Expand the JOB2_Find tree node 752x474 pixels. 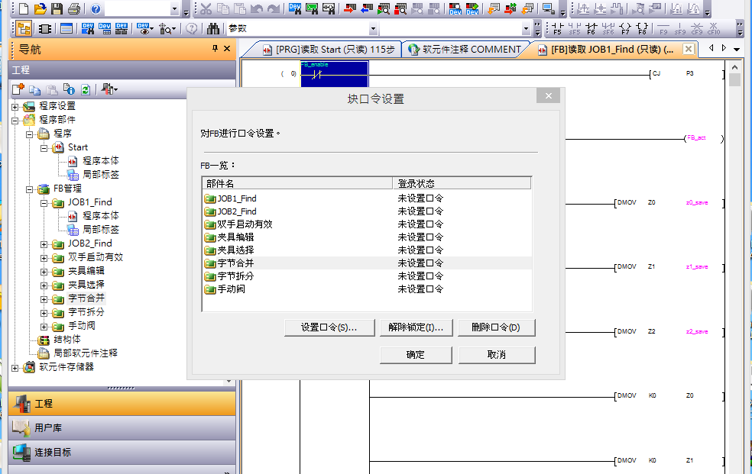point(44,243)
